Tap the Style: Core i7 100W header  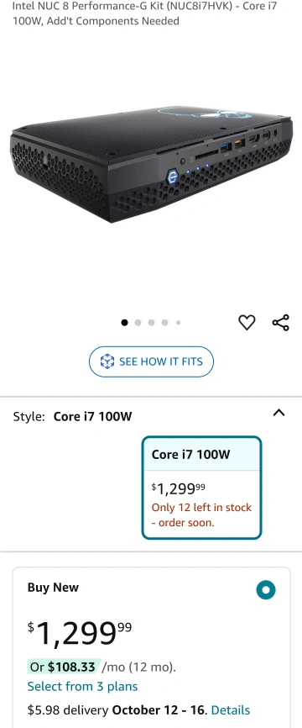pyautogui.click(x=72, y=416)
